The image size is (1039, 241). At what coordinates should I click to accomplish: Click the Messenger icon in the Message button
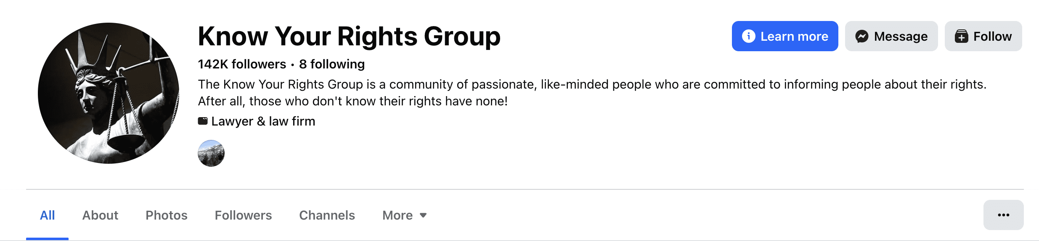point(861,37)
